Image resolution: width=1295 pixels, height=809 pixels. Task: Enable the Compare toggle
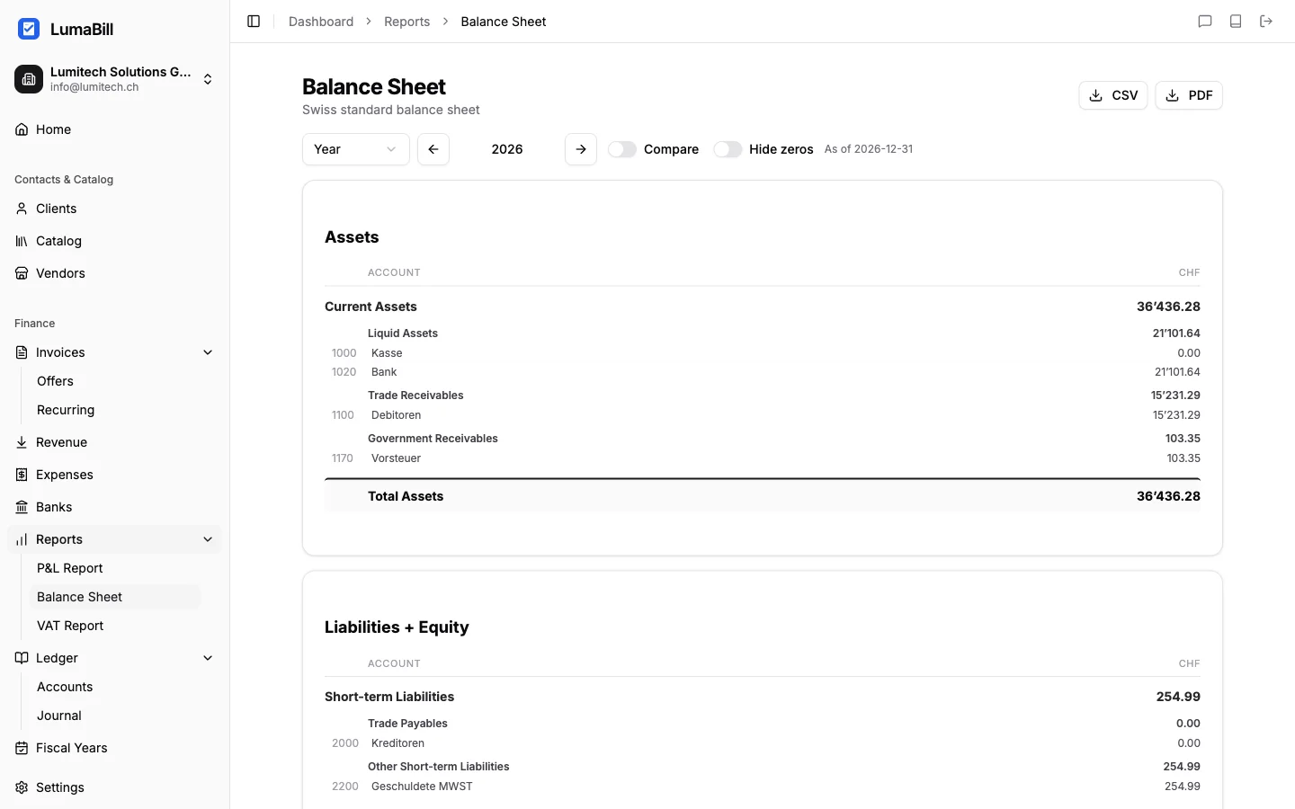[x=622, y=149]
